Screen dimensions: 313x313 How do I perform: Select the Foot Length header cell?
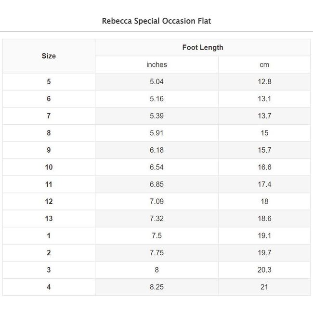[x=203, y=47]
